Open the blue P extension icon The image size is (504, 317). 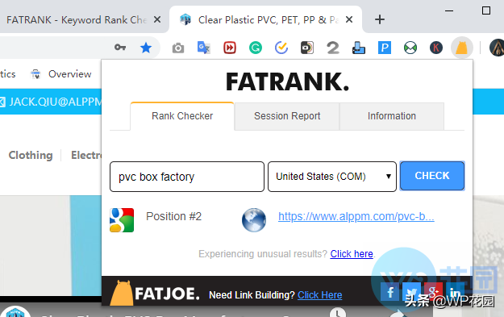click(385, 48)
